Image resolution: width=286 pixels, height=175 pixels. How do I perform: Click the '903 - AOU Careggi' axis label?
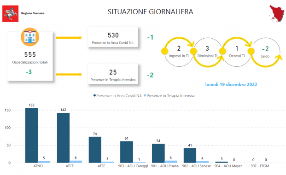[133, 166]
